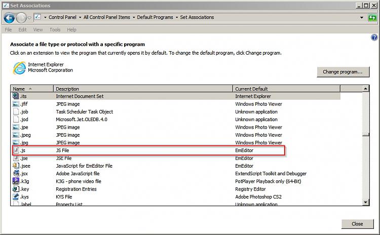Image resolution: width=380 pixels, height=235 pixels.
Task: Select the KYS File row
Action: coord(176,197)
